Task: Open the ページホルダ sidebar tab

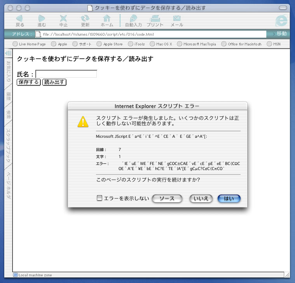Action: [8, 185]
